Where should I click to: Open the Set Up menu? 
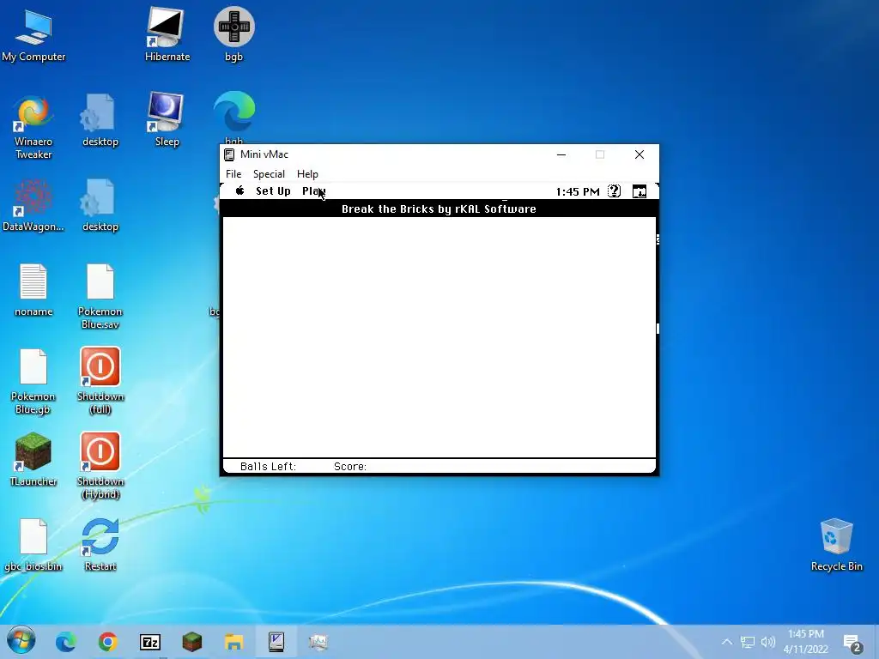click(273, 191)
